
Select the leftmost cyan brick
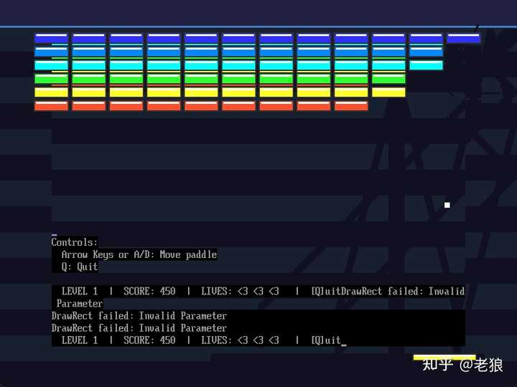pos(51,65)
